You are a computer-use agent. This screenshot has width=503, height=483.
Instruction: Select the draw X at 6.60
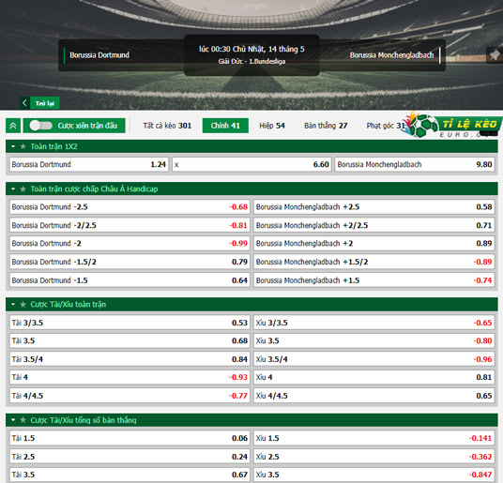pos(251,164)
